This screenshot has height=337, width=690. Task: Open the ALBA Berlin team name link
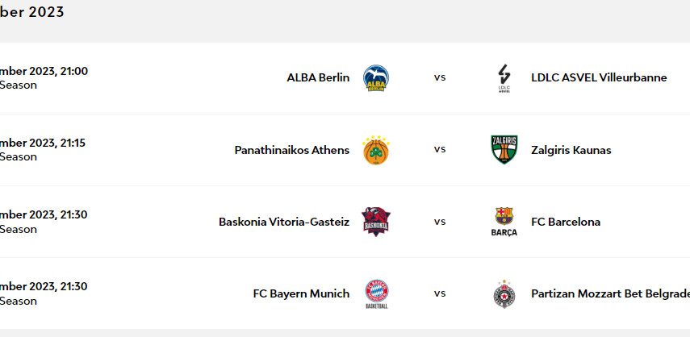(318, 78)
